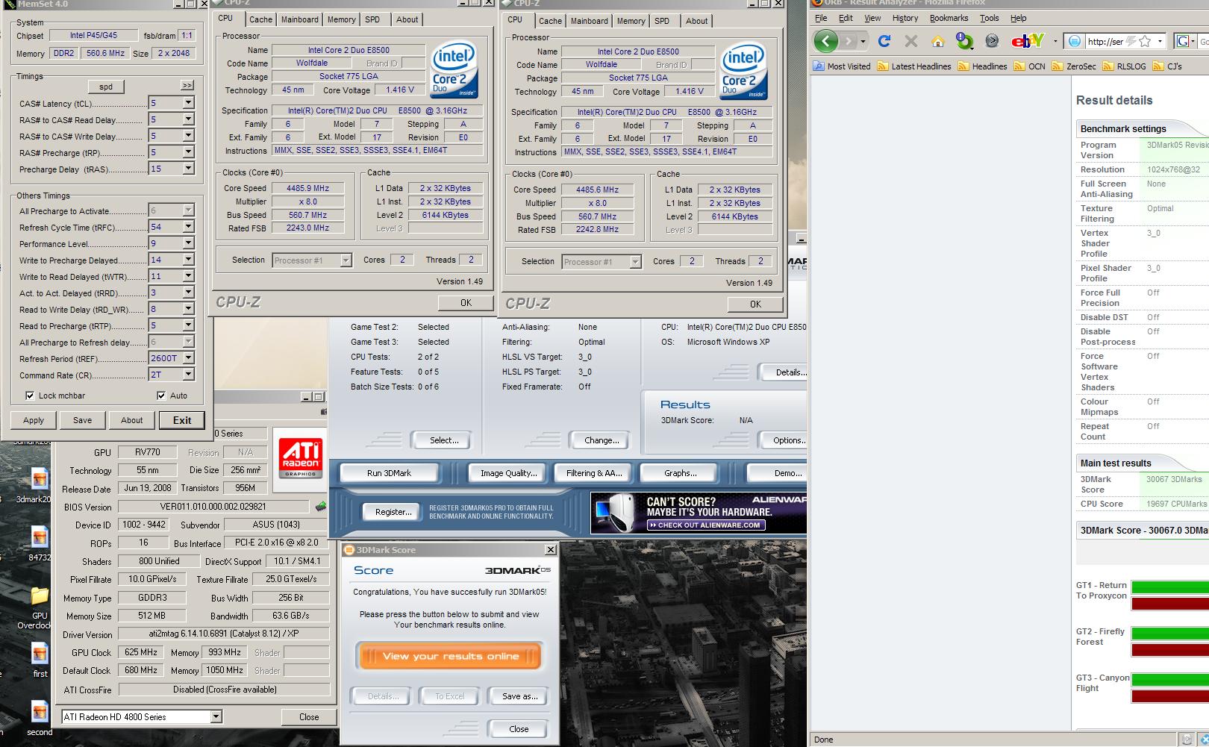Open the RLSLOG feed bookmark
Viewport: 1209px width, 747px height.
point(1124,66)
